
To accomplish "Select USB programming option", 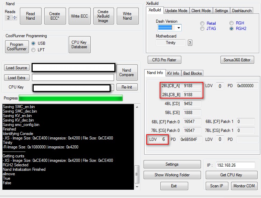I will [33, 43].
